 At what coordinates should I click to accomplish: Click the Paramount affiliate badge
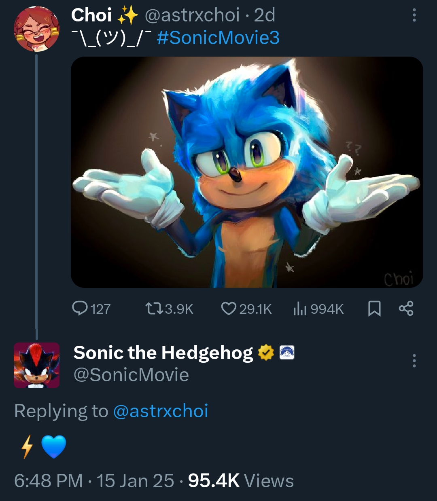287,353
